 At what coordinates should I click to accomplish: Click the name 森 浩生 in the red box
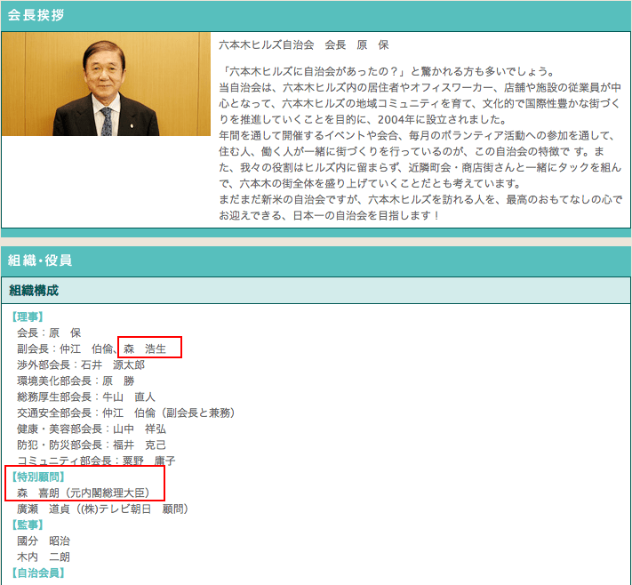pyautogui.click(x=145, y=349)
